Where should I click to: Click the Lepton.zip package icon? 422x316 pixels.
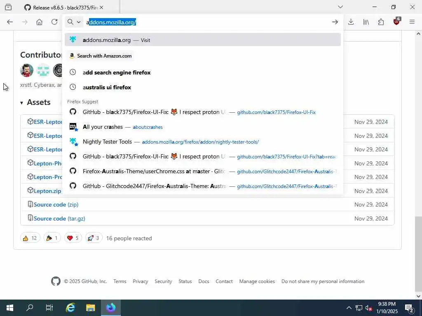click(x=30, y=190)
